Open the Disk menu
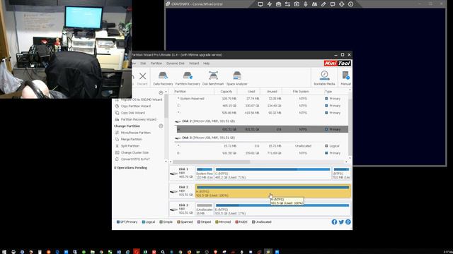Image resolution: width=453 pixels, height=254 pixels. click(143, 64)
